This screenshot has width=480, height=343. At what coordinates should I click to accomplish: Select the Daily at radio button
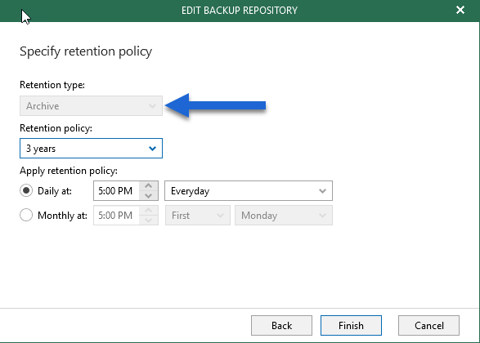26,191
